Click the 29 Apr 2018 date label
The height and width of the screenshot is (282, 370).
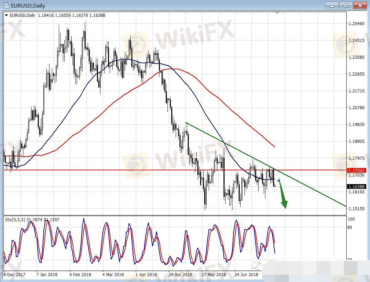(181, 275)
